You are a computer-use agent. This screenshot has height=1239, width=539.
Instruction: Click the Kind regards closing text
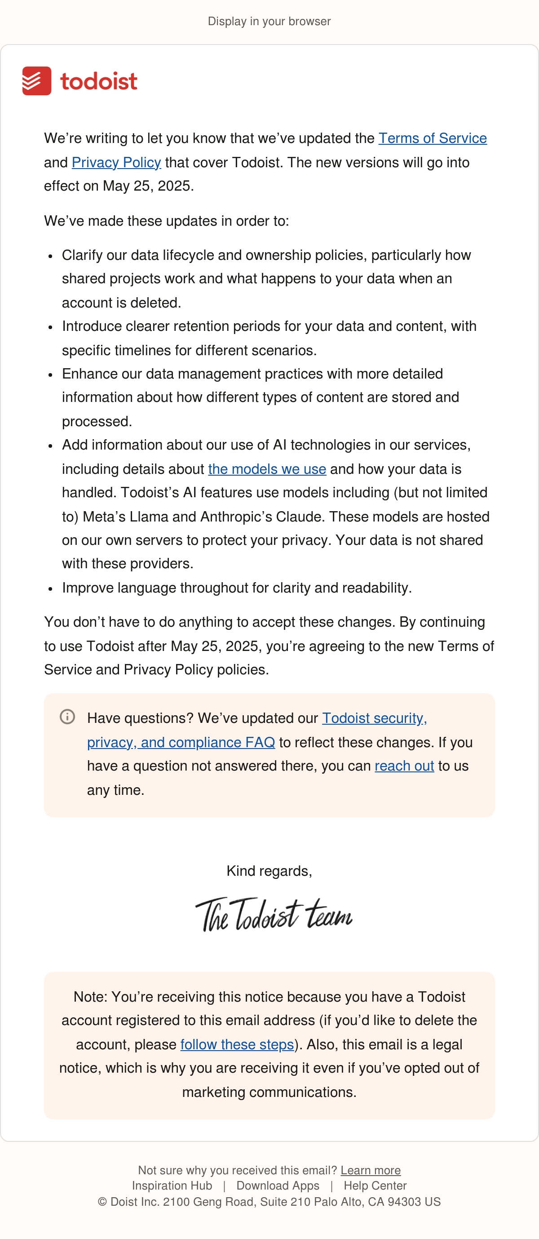click(269, 870)
